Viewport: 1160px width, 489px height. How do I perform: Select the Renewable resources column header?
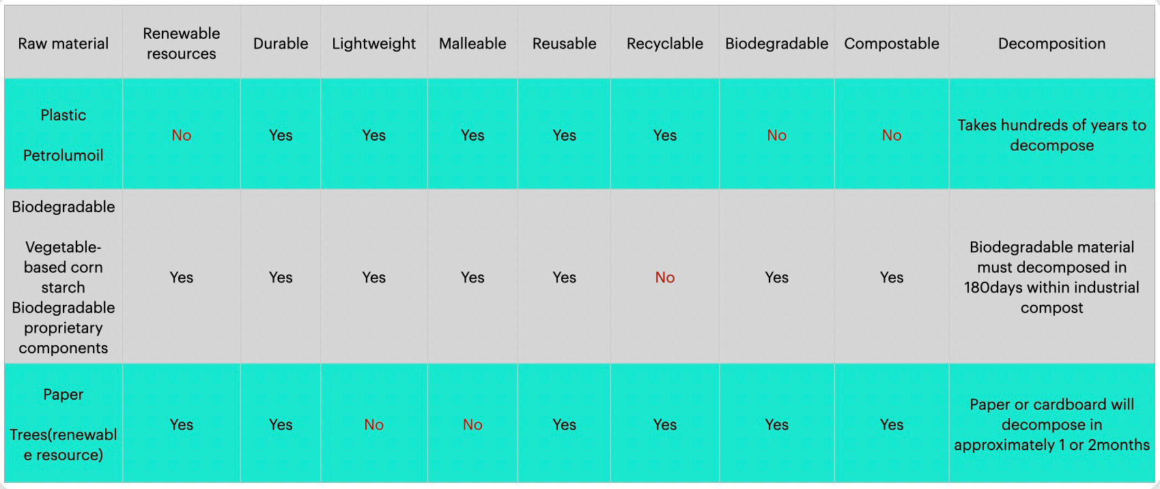[x=182, y=43]
